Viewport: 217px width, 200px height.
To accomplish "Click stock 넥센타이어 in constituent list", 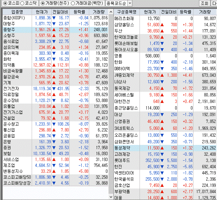I will 124,173.
